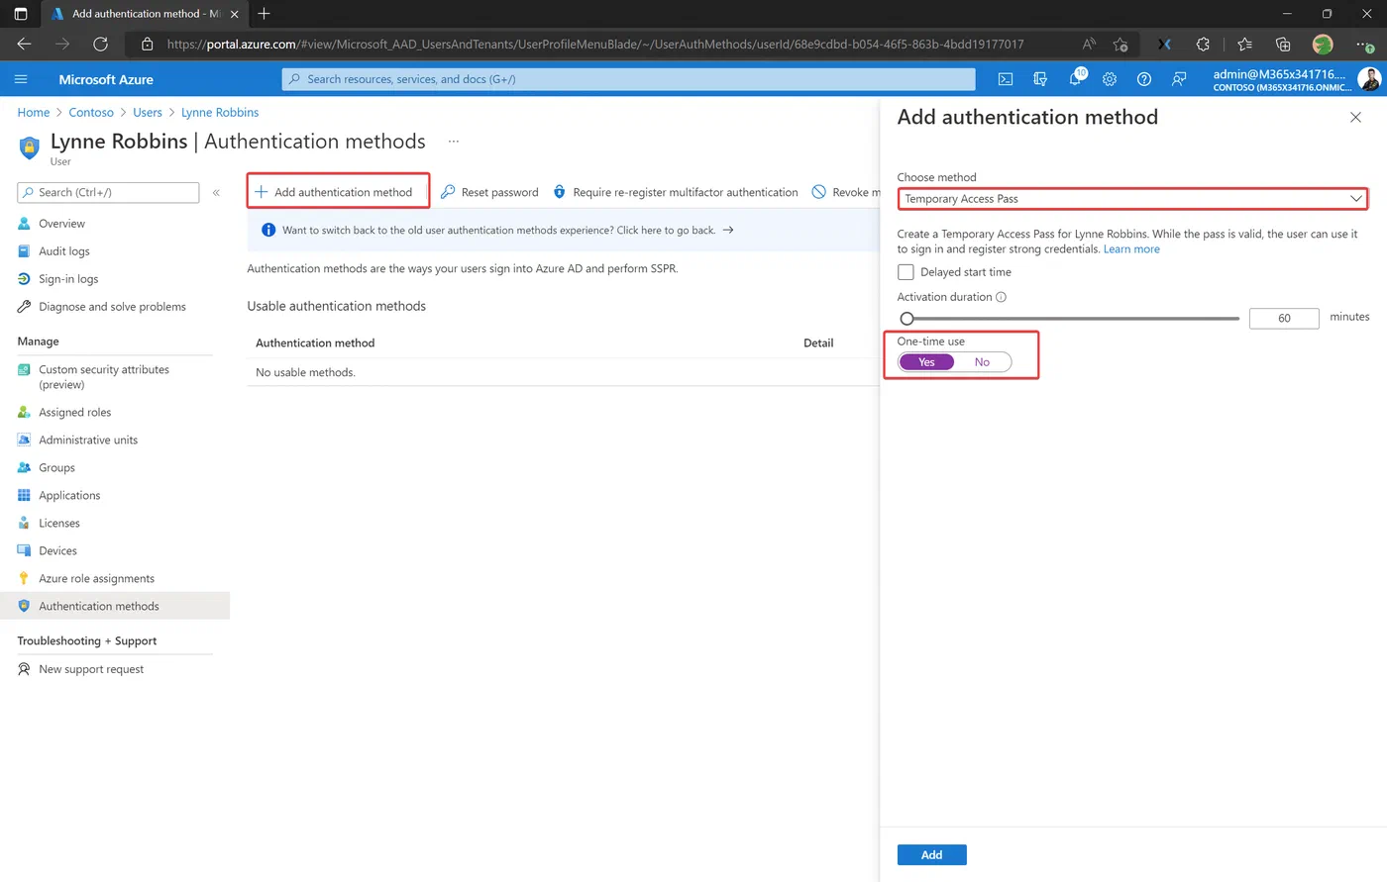This screenshot has height=882, width=1387.
Task: Open browser Collections icon
Action: pos(1283,44)
